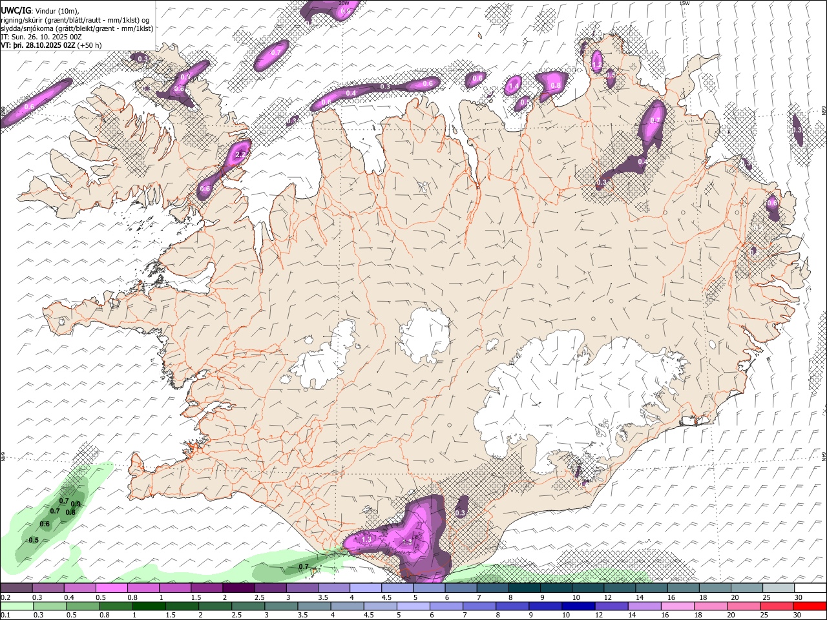Click the green 0.8 rainfall value offshore
Image resolution: width=827 pixels, height=620 pixels.
tap(70, 512)
